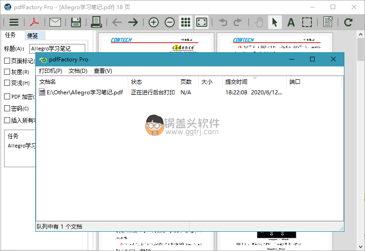365x251 pixels.
Task: Select the hand pan tool
Action: [259, 22]
